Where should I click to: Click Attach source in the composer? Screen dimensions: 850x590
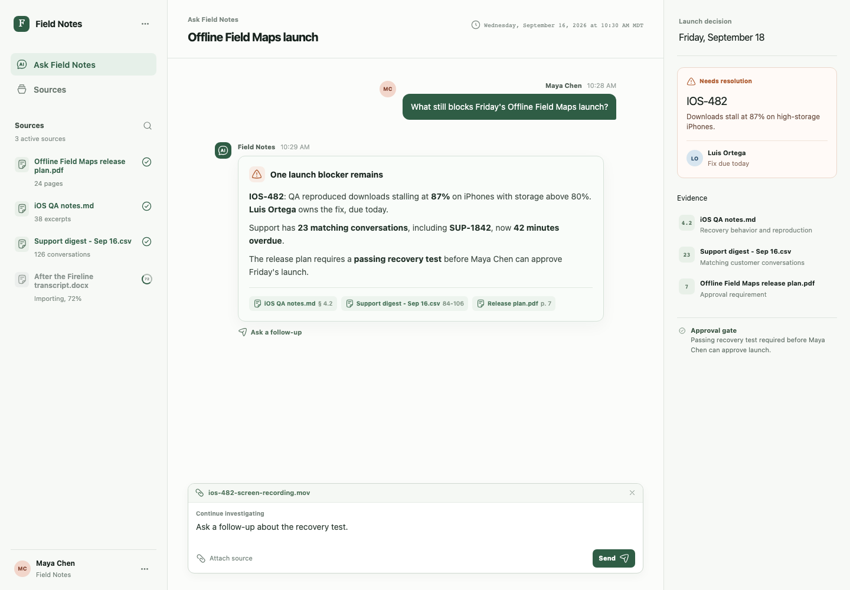(224, 558)
